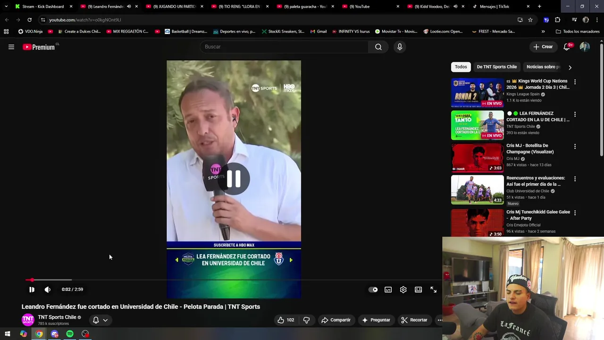Click the search magnifier button

[378, 47]
